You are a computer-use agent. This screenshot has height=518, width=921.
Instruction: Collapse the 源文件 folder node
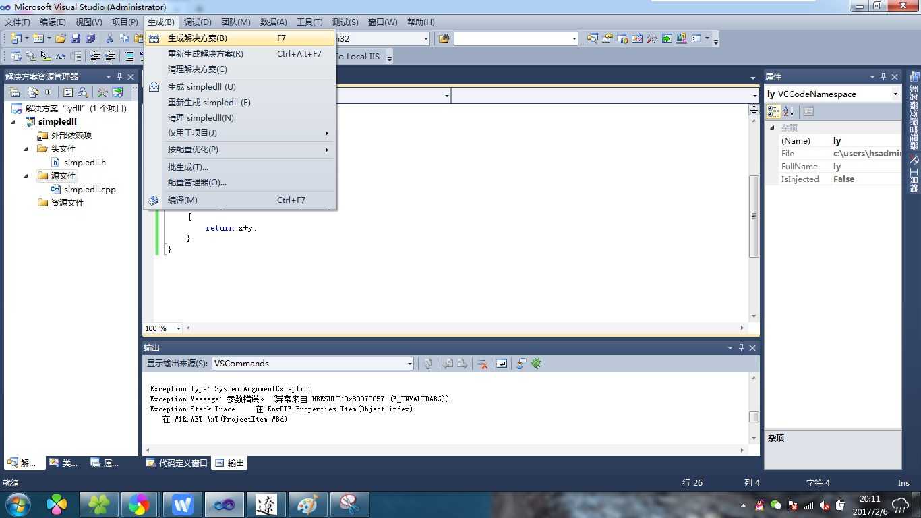point(26,176)
